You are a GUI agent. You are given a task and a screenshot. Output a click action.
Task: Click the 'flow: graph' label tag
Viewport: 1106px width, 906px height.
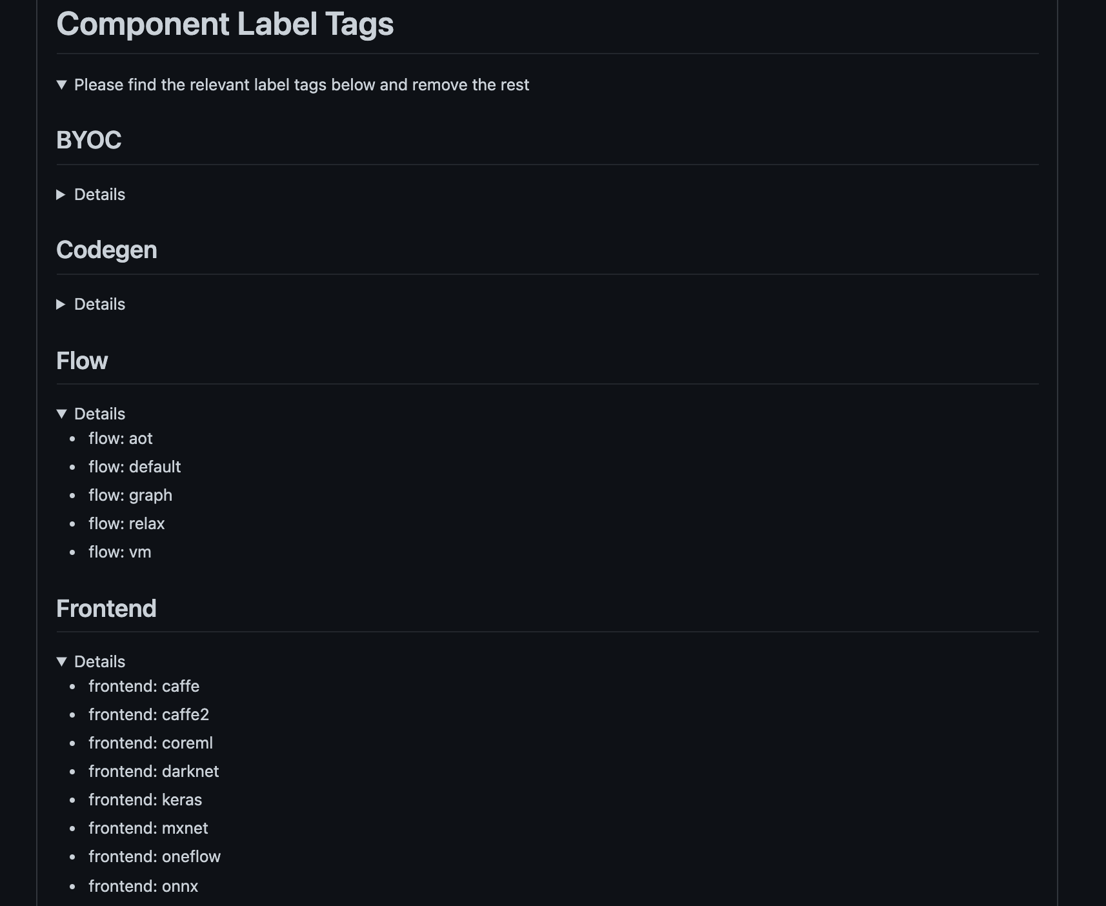pos(130,496)
